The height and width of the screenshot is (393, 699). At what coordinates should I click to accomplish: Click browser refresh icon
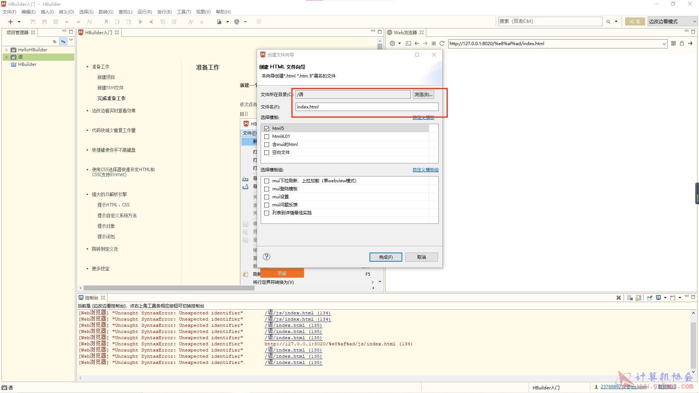[x=442, y=43]
